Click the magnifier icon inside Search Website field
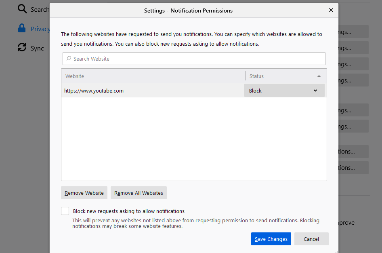 [69, 59]
